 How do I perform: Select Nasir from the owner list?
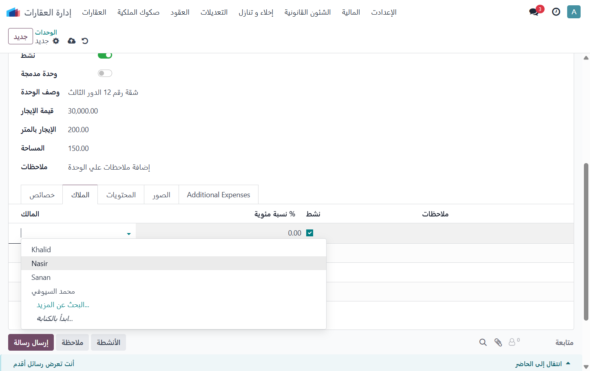pos(174,264)
